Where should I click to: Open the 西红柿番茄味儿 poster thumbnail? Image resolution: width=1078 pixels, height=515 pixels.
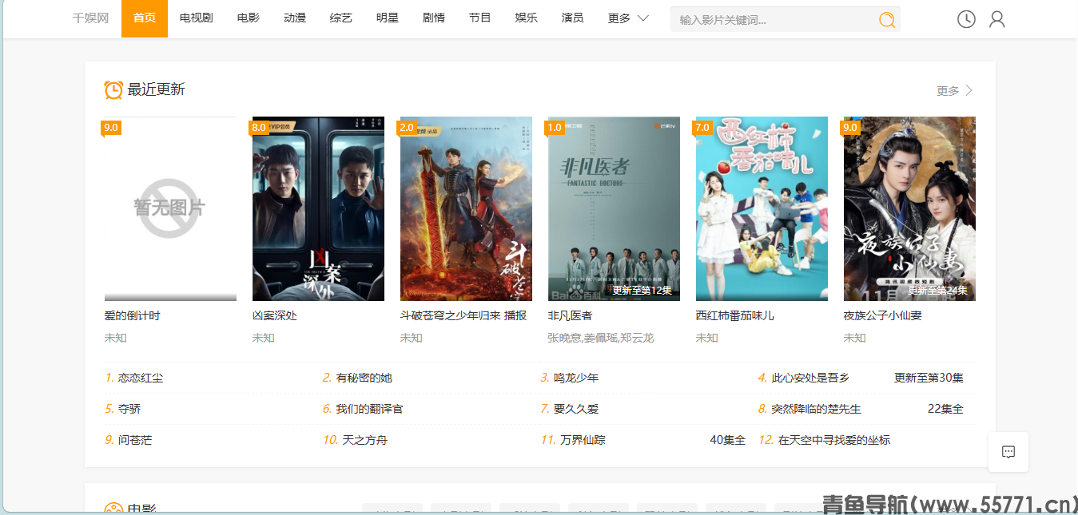point(762,208)
